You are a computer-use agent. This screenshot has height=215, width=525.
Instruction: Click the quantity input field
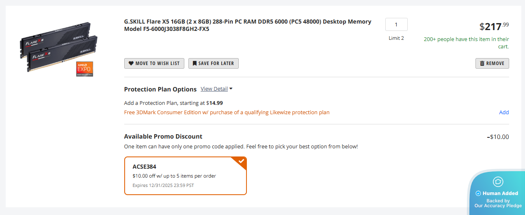(x=396, y=25)
